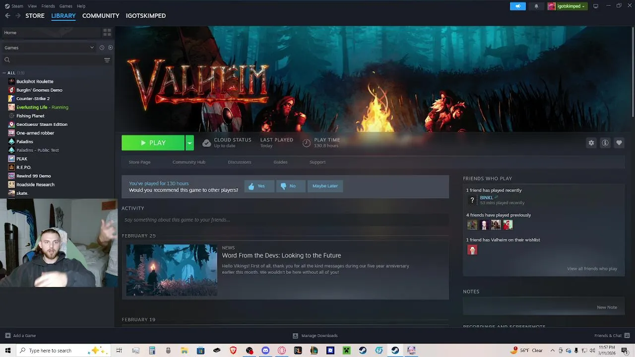The width and height of the screenshot is (635, 357).
Task: Select GeoGuessr Steam Edition in library
Action: (x=42, y=124)
